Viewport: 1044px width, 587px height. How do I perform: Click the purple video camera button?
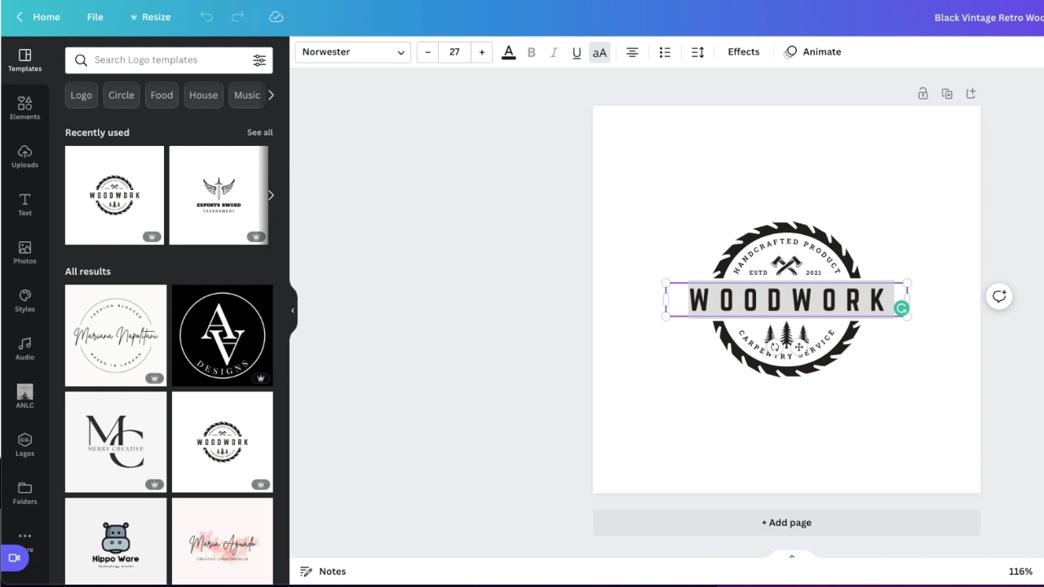(14, 558)
